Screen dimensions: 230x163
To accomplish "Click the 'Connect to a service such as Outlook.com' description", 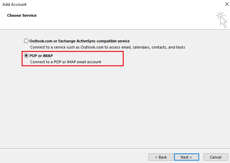I will [x=69, y=47].
